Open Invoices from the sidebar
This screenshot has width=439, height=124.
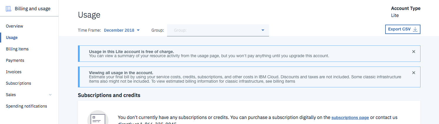coord(14,72)
